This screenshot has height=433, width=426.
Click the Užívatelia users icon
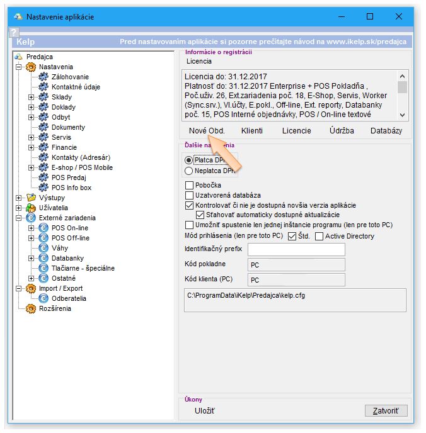pyautogui.click(x=31, y=208)
